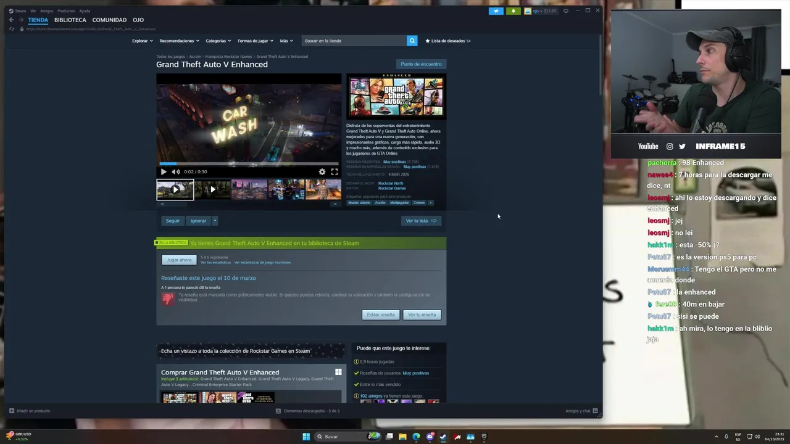Reload the store page with refresh icon
Viewport: 790px width, 444px height.
(11, 29)
